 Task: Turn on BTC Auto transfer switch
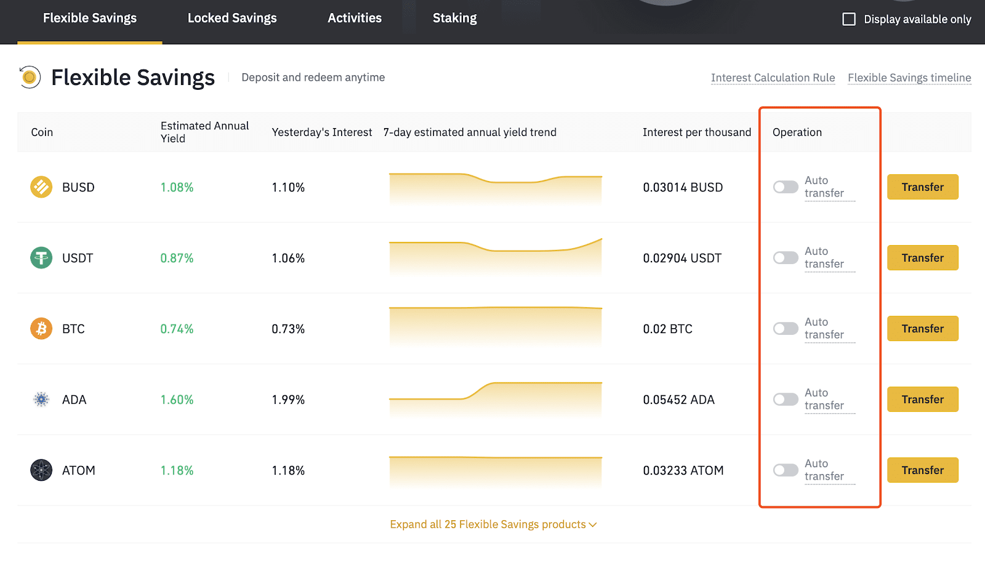(786, 328)
